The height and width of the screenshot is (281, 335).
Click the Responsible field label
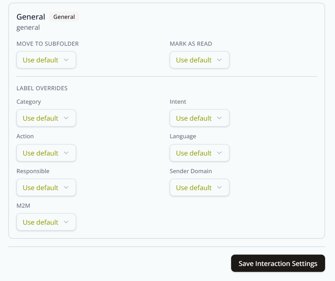[33, 171]
